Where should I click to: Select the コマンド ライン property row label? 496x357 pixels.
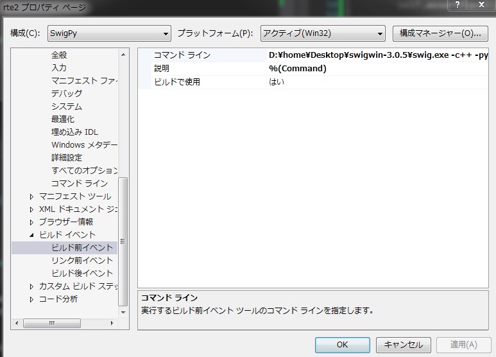point(182,55)
